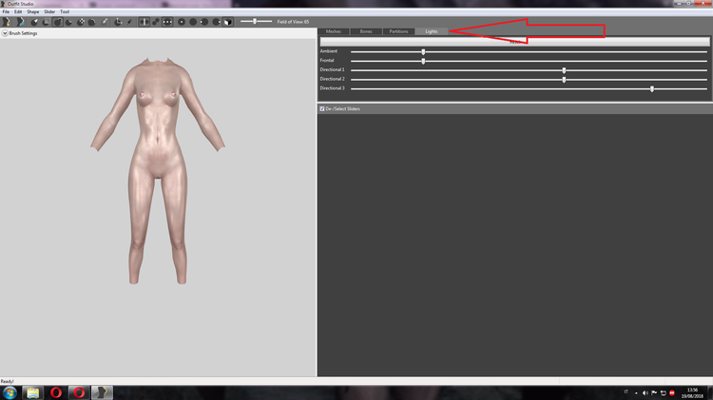This screenshot has height=400, width=713.
Task: Toggle the perspective view cube icon
Action: (x=228, y=22)
